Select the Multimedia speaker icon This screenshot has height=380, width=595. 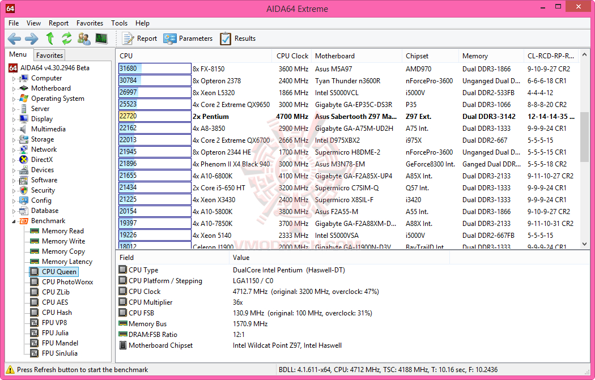point(24,129)
